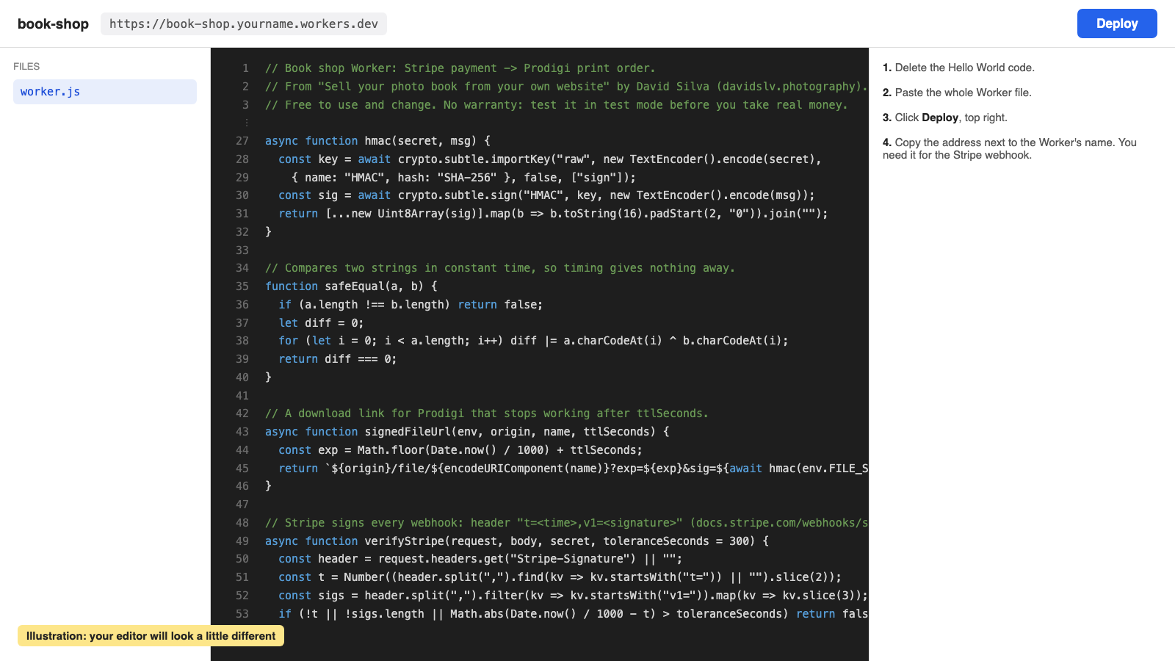Click the blue Deploy button

(1117, 24)
